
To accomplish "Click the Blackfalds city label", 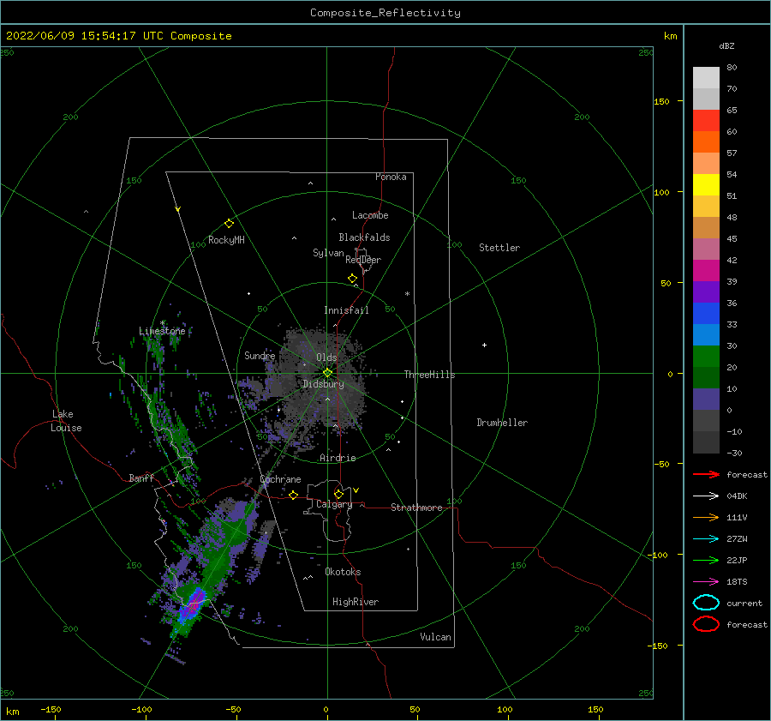I will click(x=364, y=237).
